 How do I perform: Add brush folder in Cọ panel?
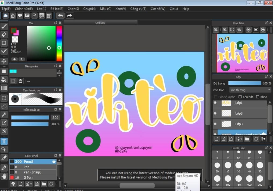click(44, 184)
